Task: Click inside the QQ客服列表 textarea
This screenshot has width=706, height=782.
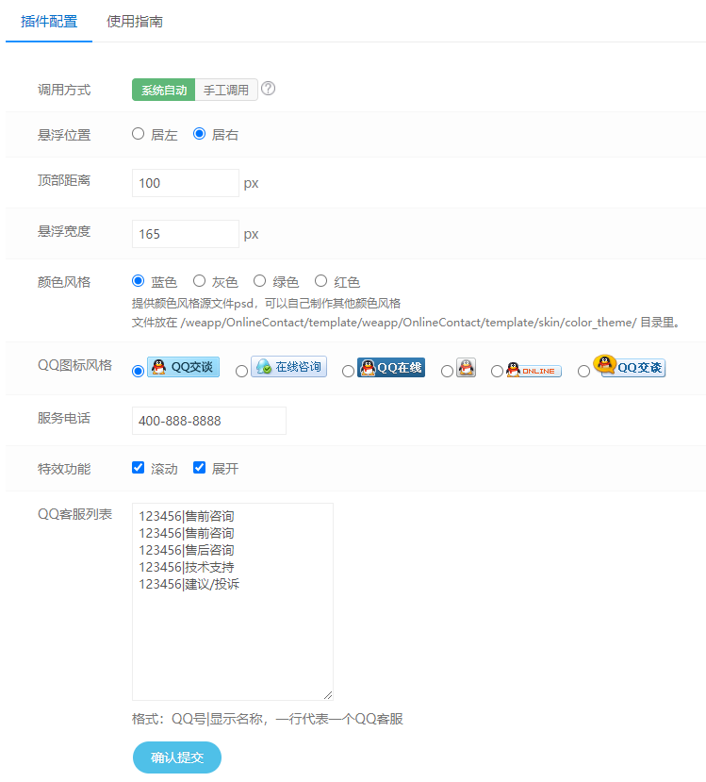Action: pyautogui.click(x=233, y=602)
